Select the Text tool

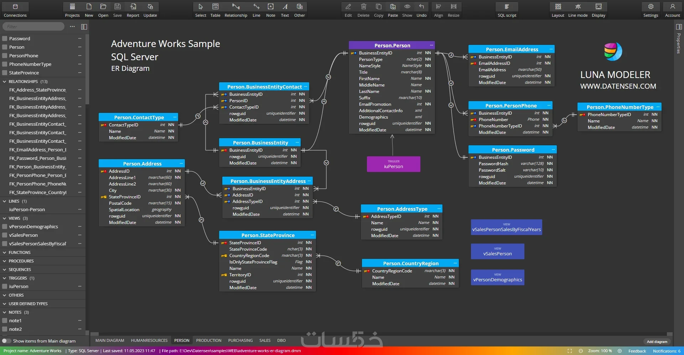point(285,10)
